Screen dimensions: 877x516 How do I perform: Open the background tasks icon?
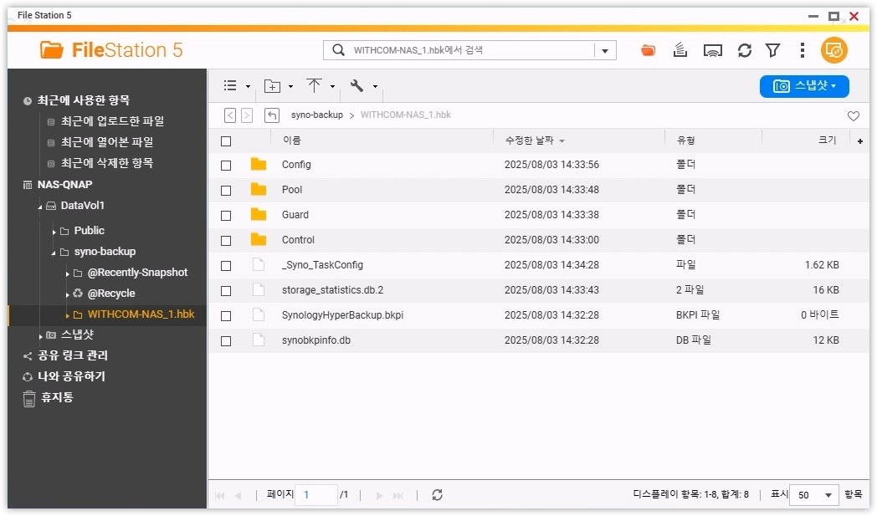(680, 50)
